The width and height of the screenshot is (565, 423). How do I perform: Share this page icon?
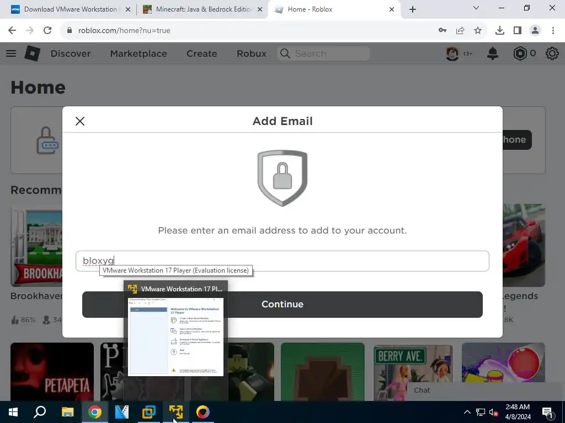460,31
